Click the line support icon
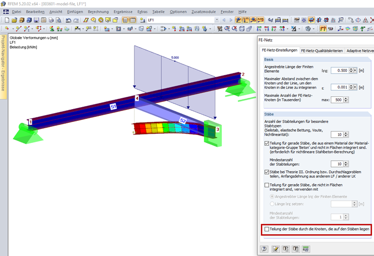This screenshot has width=374, height=256. (60, 29)
